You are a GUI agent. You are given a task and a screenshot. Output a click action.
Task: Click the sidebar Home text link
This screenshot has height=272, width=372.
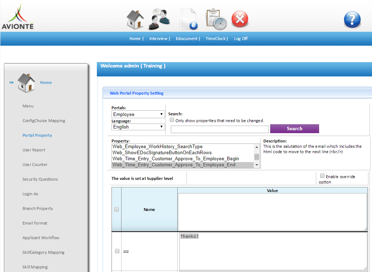click(x=46, y=82)
